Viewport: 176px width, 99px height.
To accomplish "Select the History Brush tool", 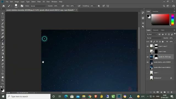I will (2, 47).
